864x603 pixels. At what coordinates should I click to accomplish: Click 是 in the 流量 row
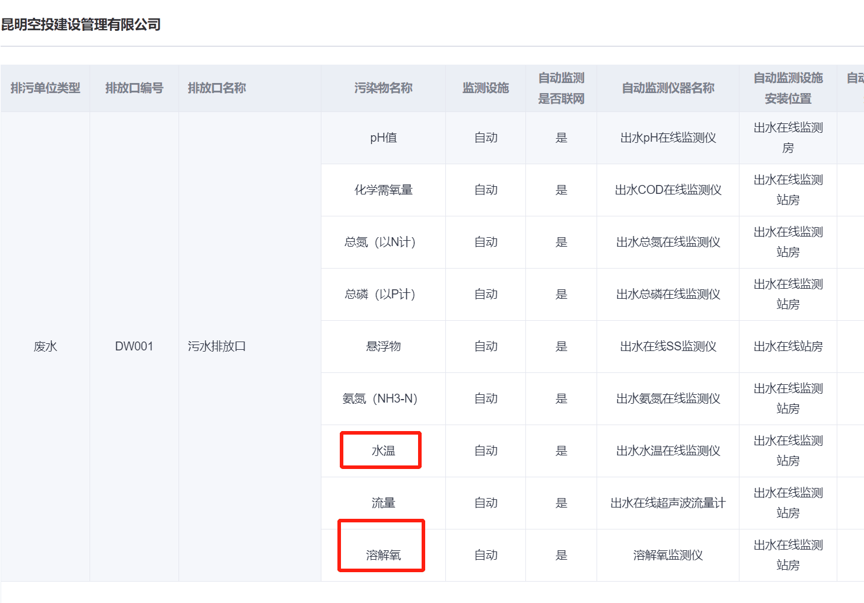point(561,503)
